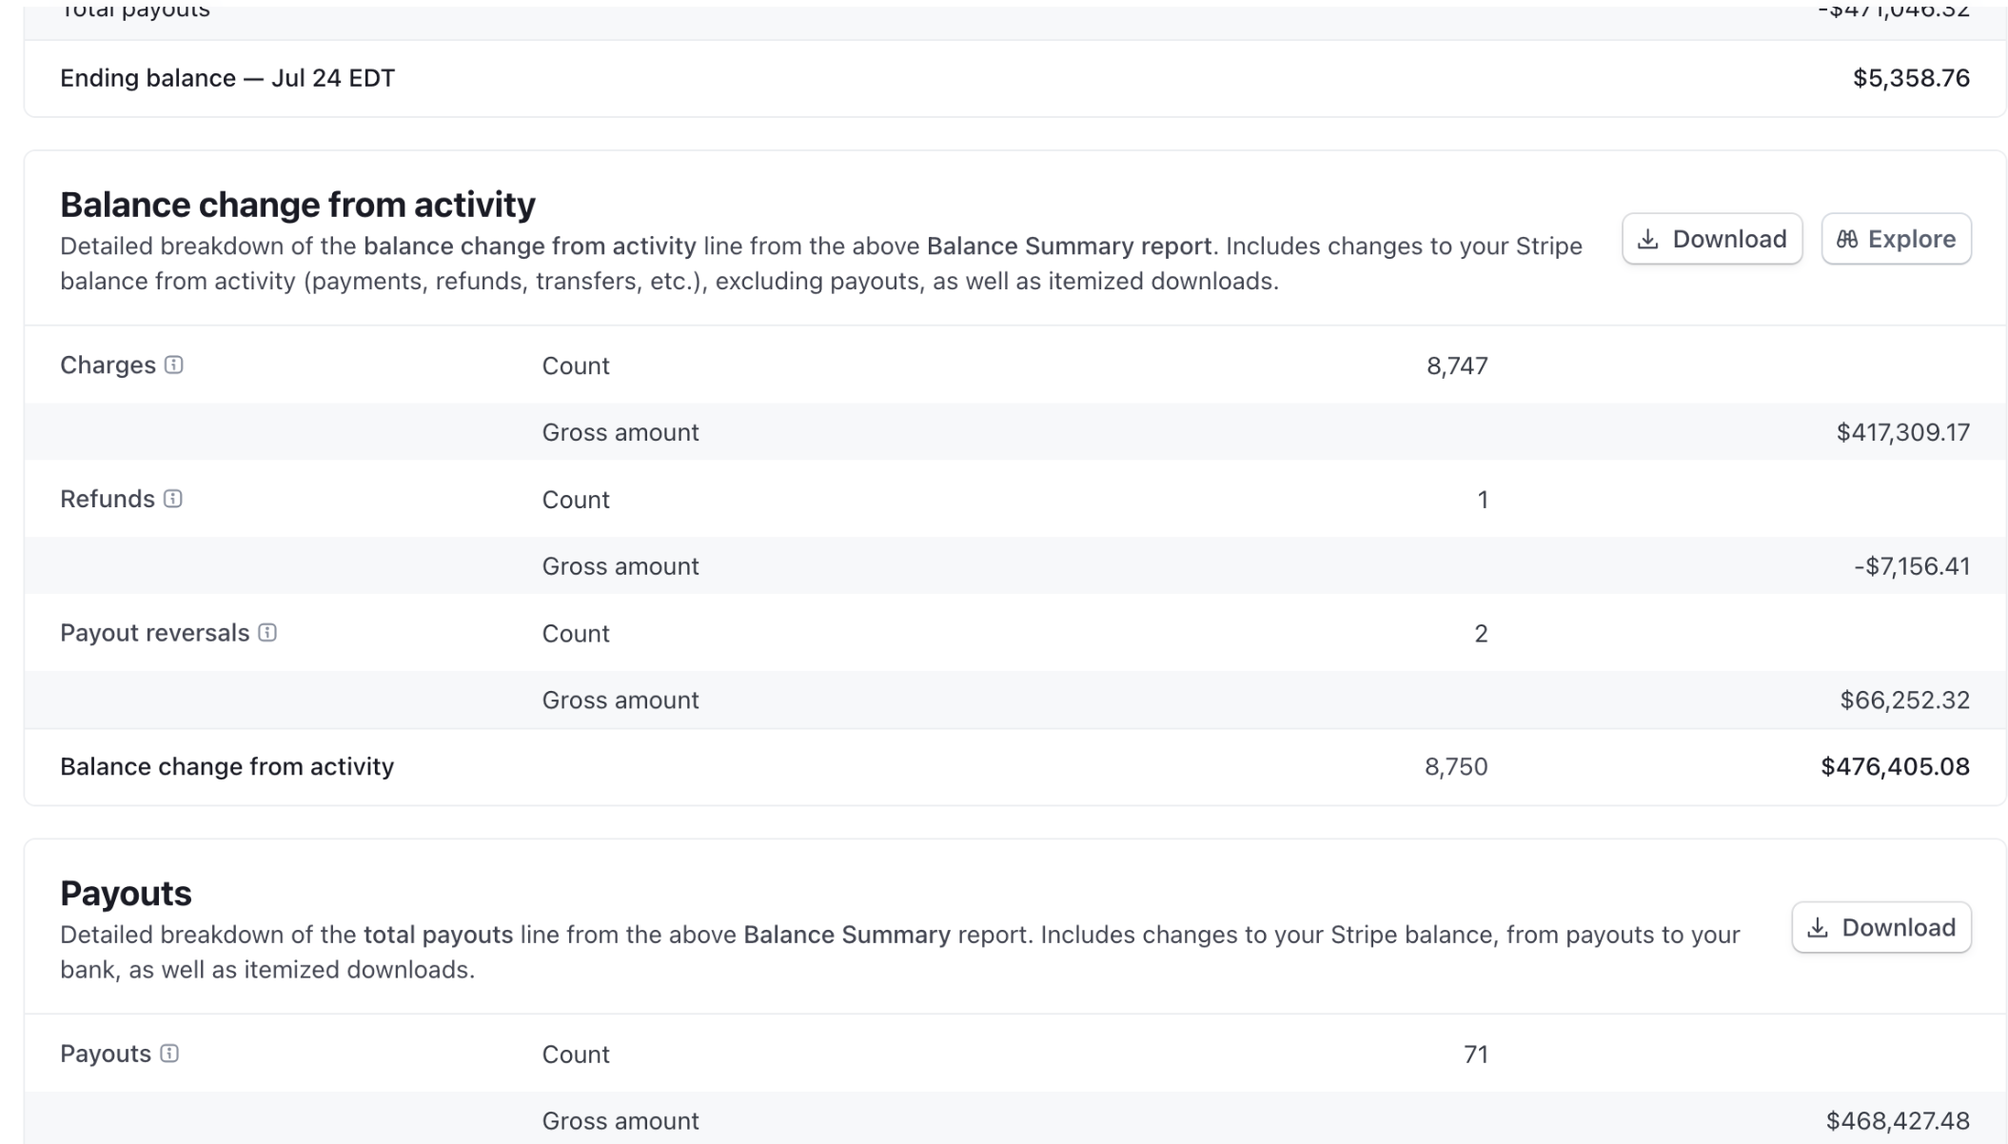The height and width of the screenshot is (1144, 2008).
Task: Select the Payout reversals amount $66,252.32
Action: click(x=1904, y=700)
